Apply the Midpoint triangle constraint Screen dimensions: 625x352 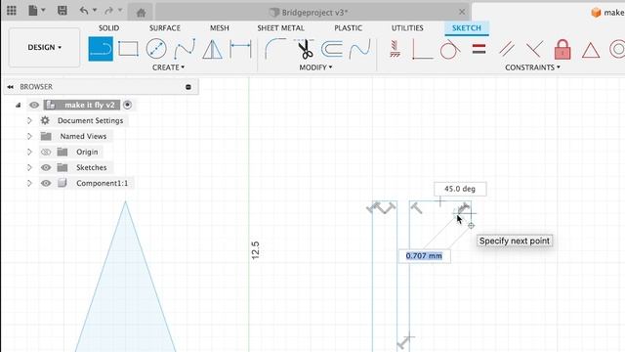pyautogui.click(x=590, y=50)
